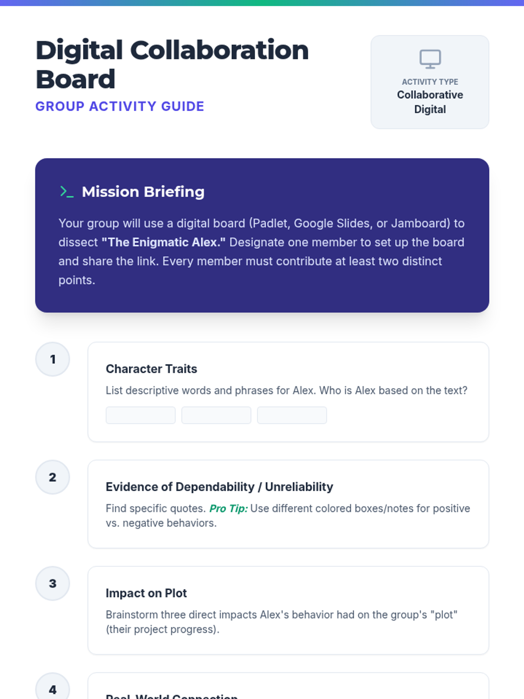Click the Group Activity Guide subtitle
Viewport: 524px width, 699px height.
120,106
